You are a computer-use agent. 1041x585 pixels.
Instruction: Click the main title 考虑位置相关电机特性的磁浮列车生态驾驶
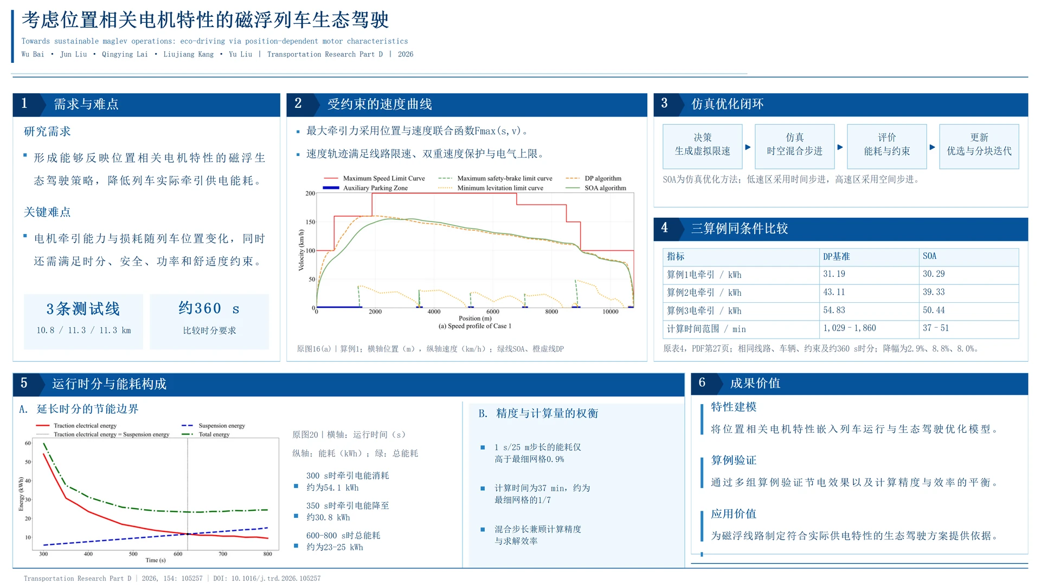point(205,20)
